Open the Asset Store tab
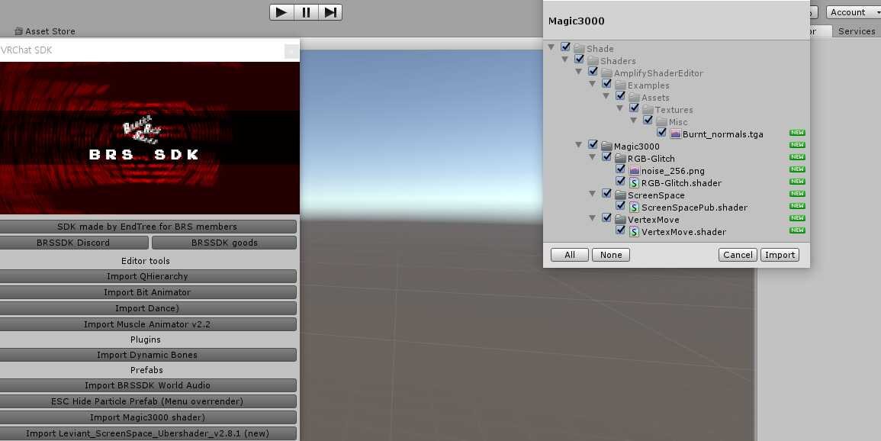The width and height of the screenshot is (881, 441). point(45,31)
